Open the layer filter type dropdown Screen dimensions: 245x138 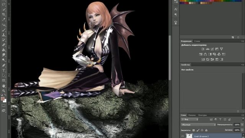(x=189, y=119)
